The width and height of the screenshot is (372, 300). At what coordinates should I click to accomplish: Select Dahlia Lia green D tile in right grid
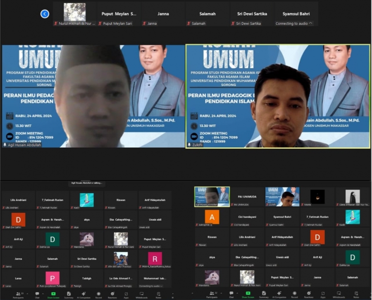353,258
